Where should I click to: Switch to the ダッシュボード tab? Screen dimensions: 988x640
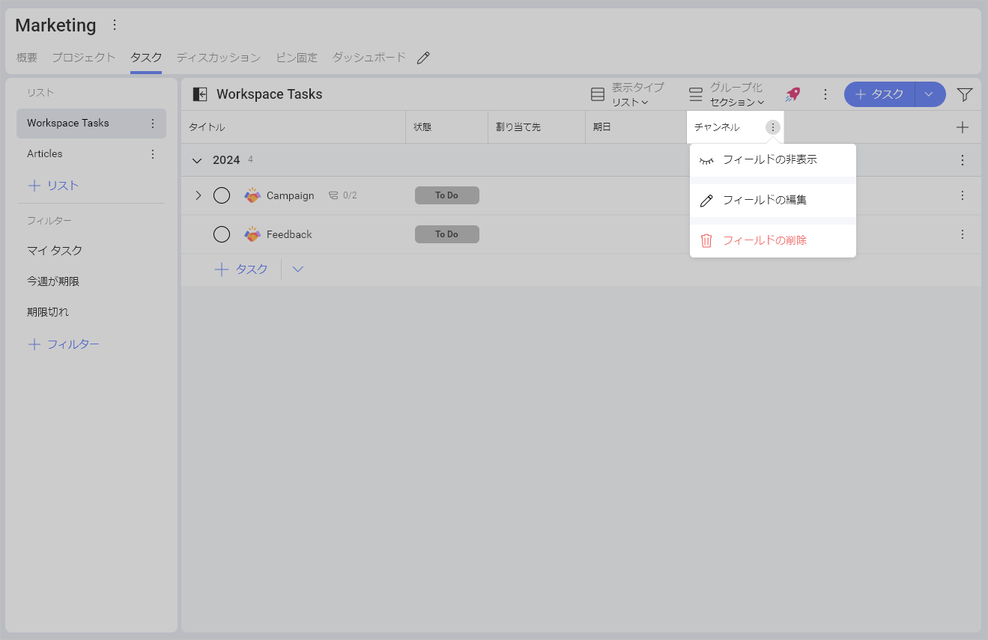[x=369, y=58]
